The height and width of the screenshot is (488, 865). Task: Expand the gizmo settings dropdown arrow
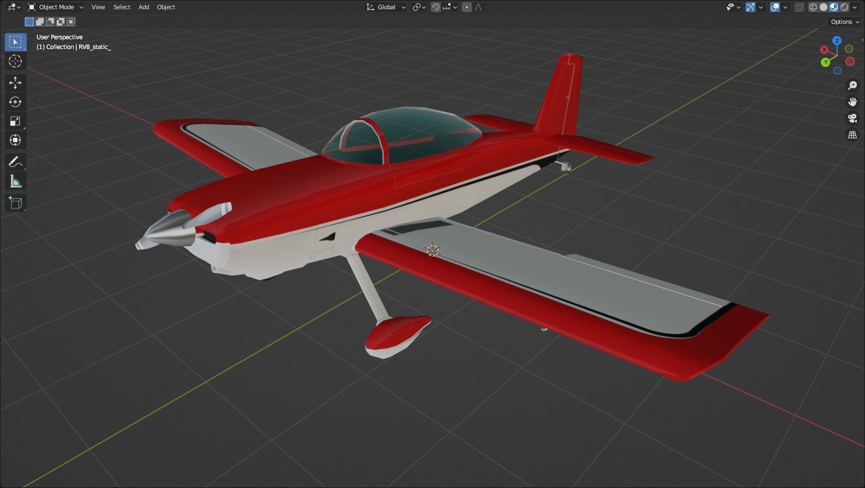(761, 7)
